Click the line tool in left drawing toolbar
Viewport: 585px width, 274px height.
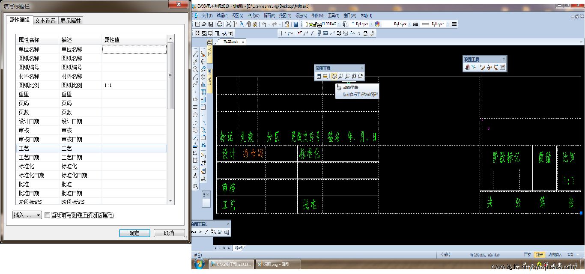(x=195, y=54)
